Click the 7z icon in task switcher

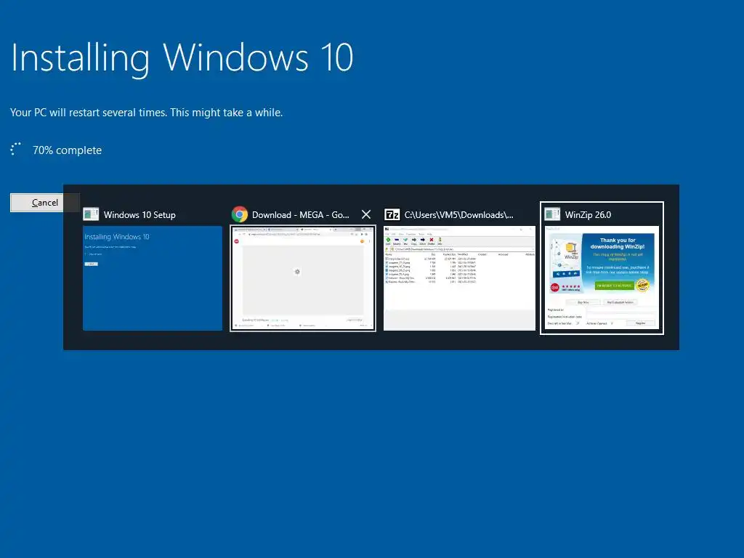pyautogui.click(x=392, y=214)
